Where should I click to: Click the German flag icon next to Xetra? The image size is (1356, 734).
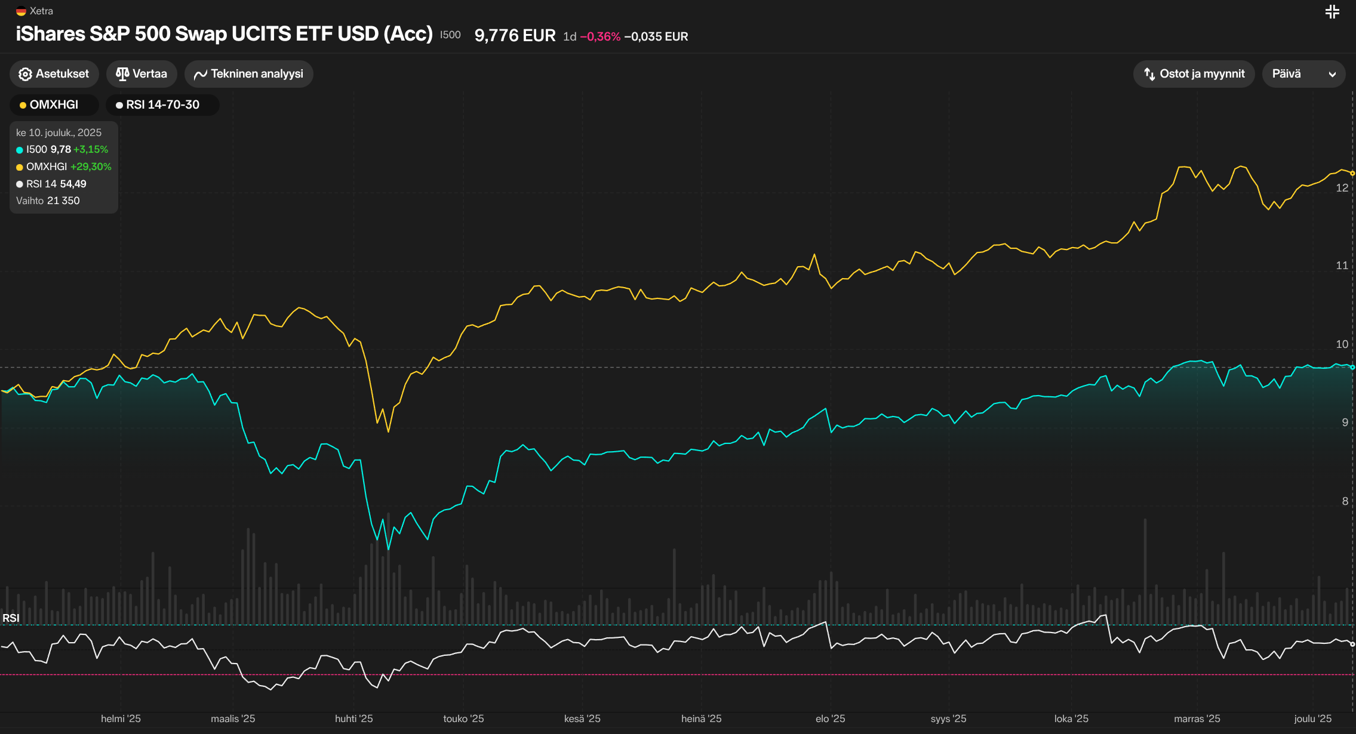pyautogui.click(x=21, y=11)
